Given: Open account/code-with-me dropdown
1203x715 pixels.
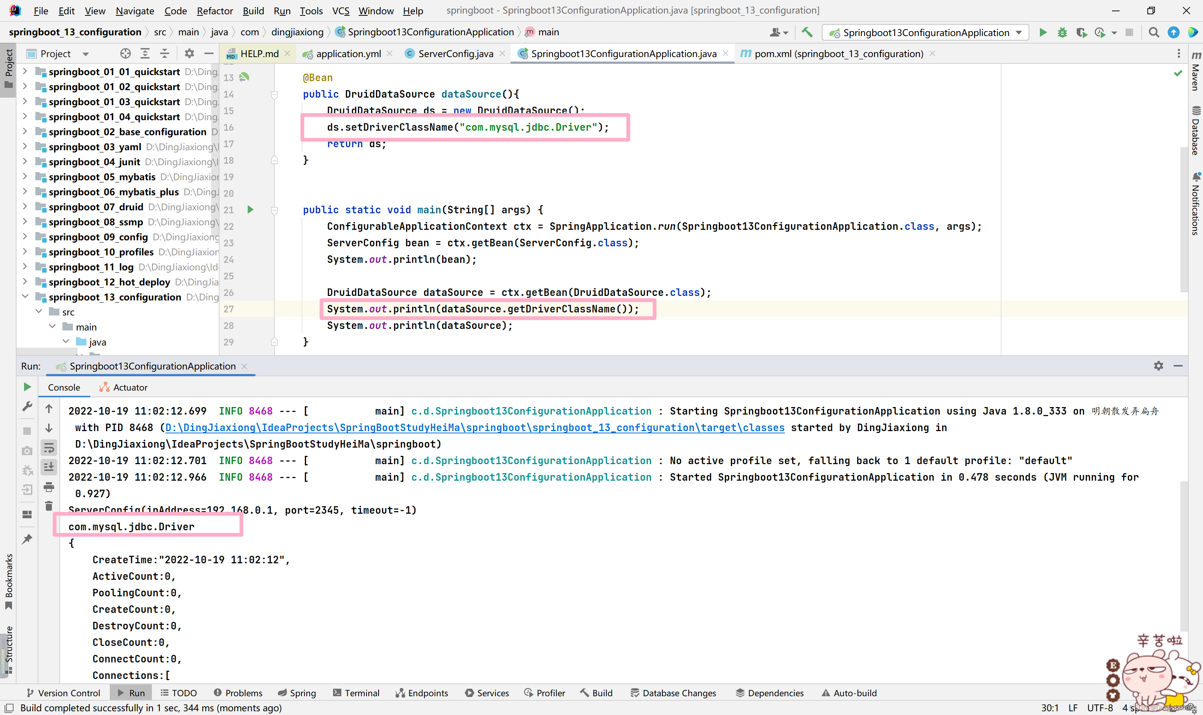Looking at the screenshot, I should [779, 32].
